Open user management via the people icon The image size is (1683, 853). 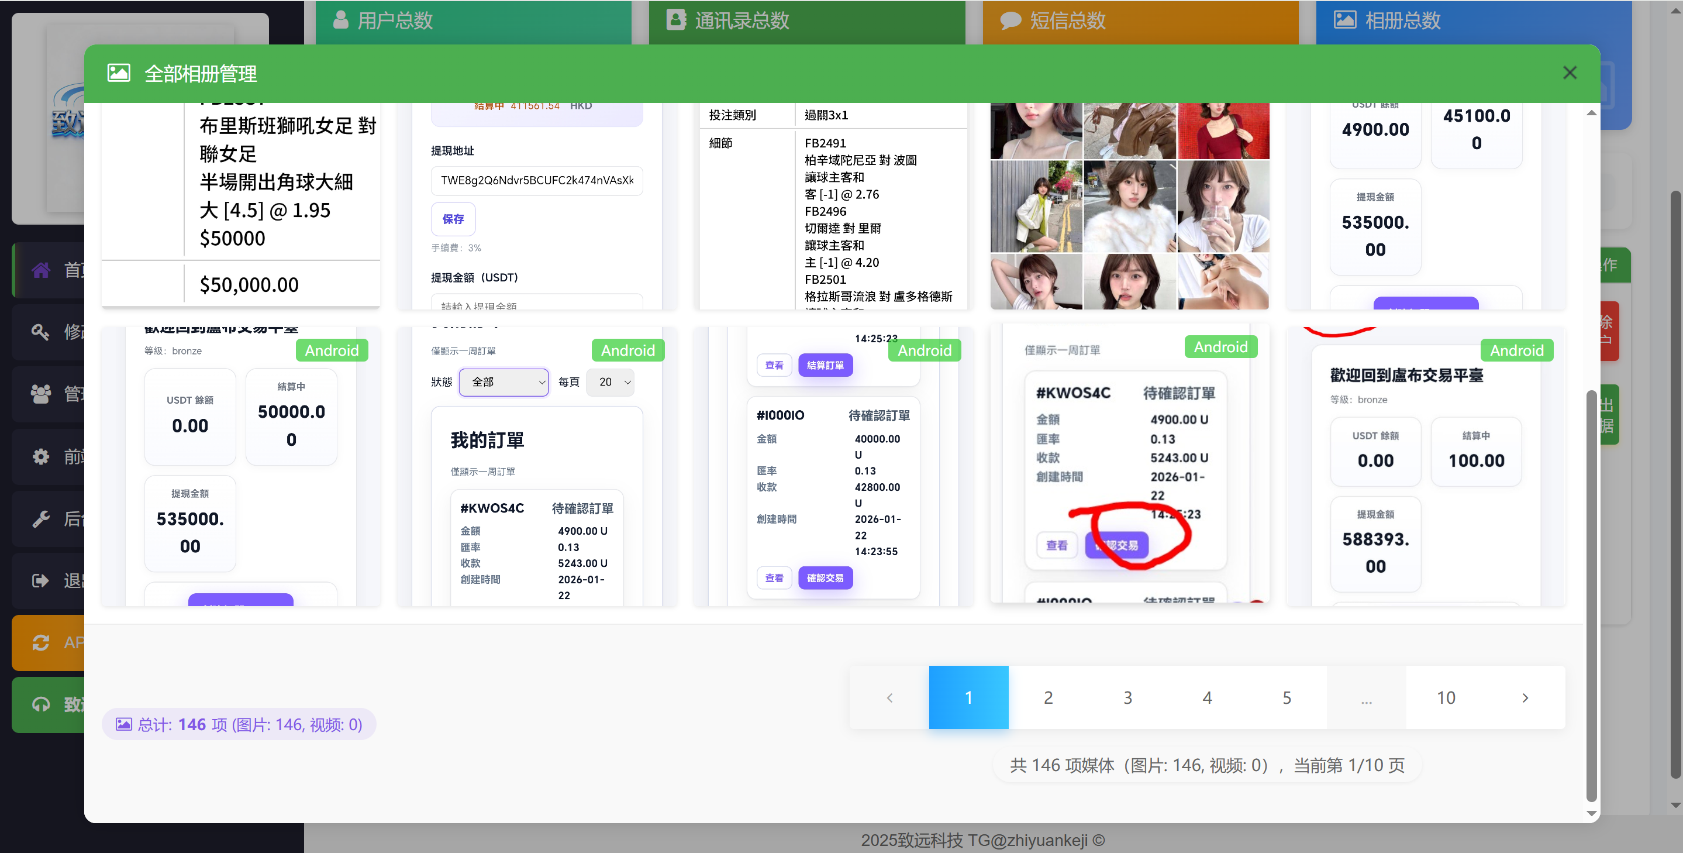click(x=40, y=394)
